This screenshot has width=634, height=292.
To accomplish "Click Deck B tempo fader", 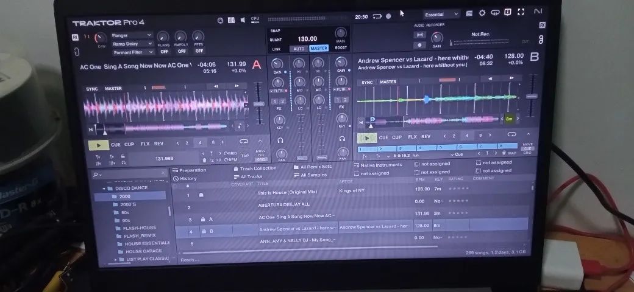I will [532, 96].
